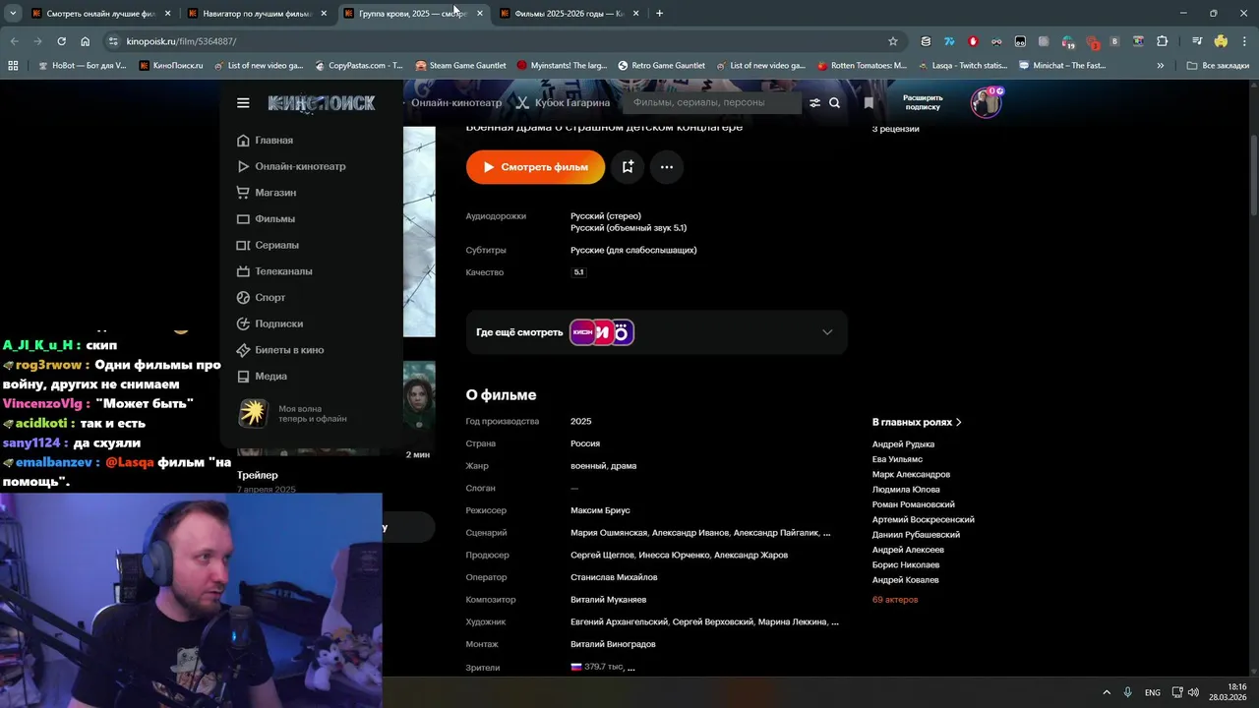This screenshot has width=1259, height=708.
Task: Focus the 'Фильмы, сериалы, персоны' search field
Action: click(711, 103)
